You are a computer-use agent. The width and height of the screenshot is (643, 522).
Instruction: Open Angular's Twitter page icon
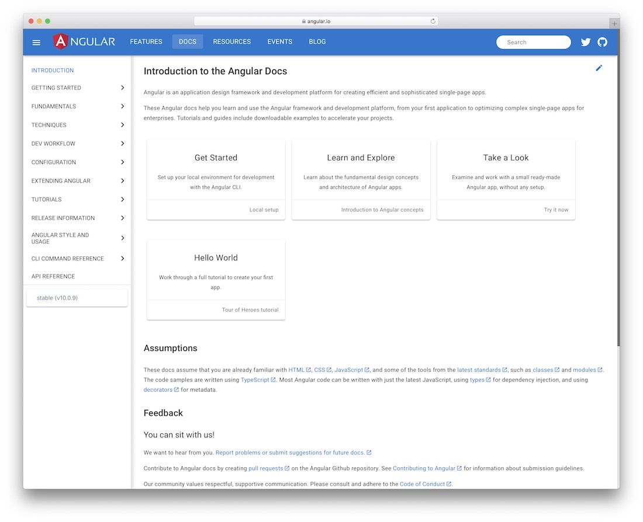586,42
